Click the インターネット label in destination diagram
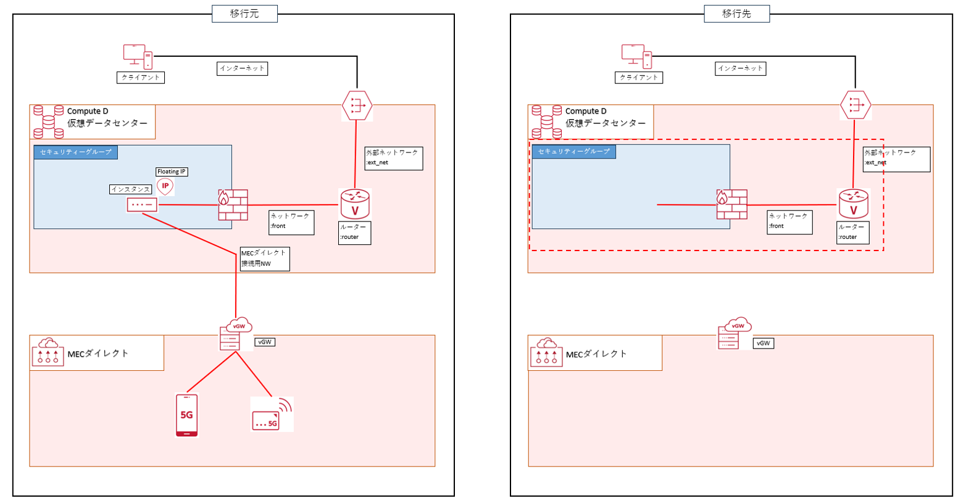 click(x=741, y=68)
